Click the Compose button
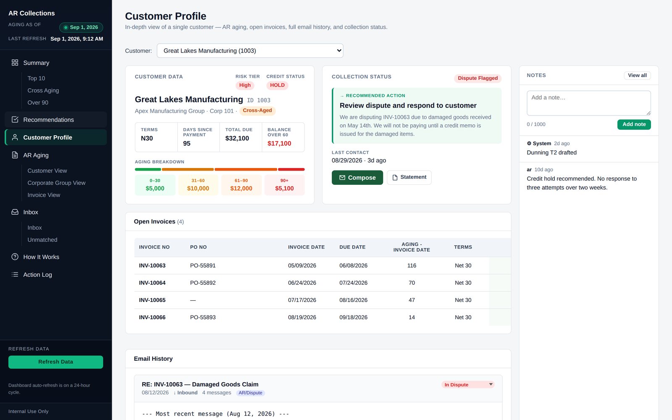672x420 pixels. coord(357,178)
